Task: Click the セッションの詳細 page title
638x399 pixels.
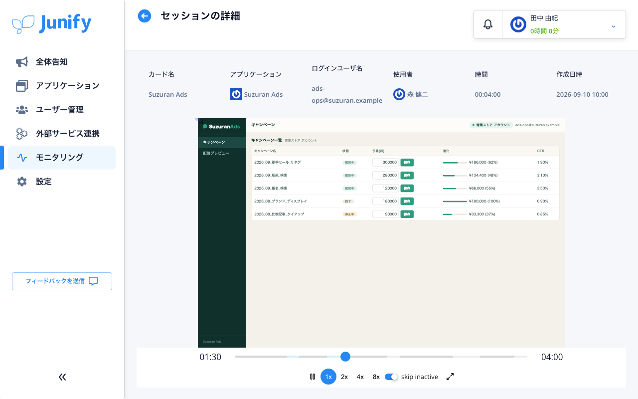Action: click(x=200, y=16)
